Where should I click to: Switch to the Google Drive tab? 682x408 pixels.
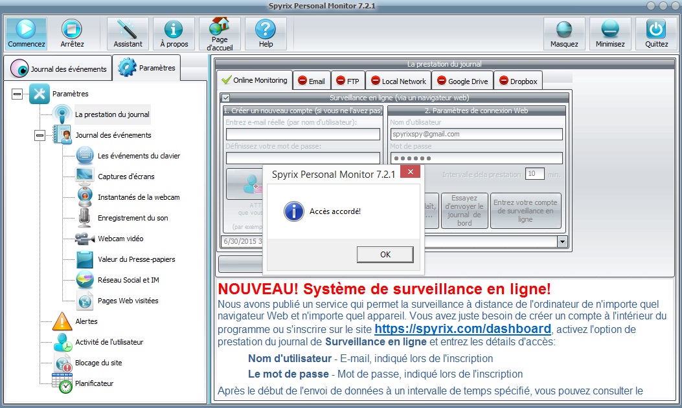click(x=462, y=81)
